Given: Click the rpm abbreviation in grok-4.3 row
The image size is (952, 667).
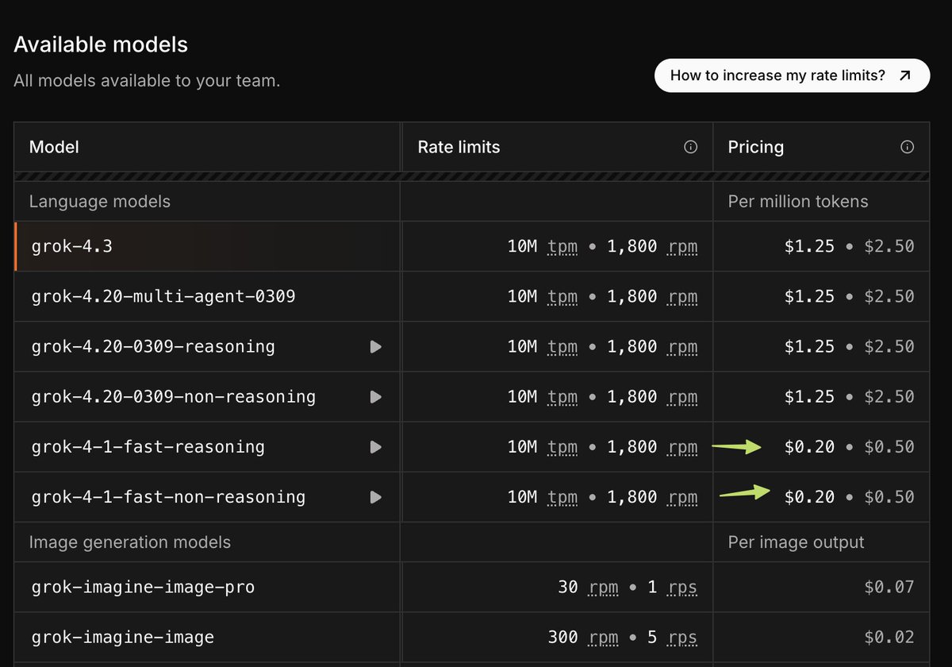Looking at the screenshot, I should coord(682,247).
